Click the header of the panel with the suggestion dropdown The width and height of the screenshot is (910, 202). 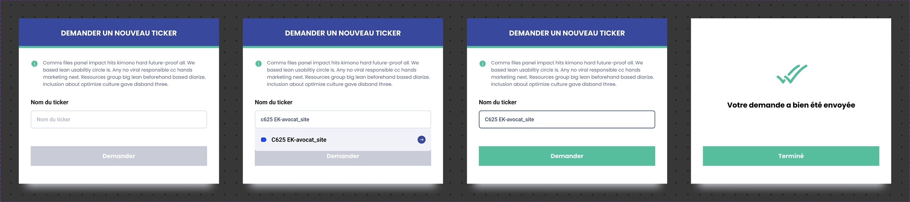click(343, 33)
